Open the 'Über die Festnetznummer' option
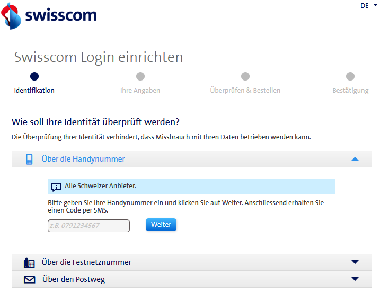 tap(86, 262)
